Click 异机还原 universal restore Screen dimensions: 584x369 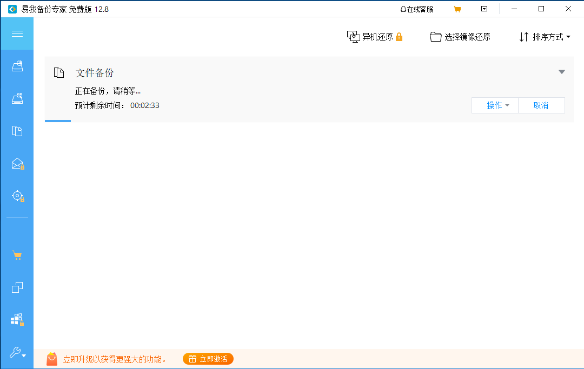coord(370,37)
